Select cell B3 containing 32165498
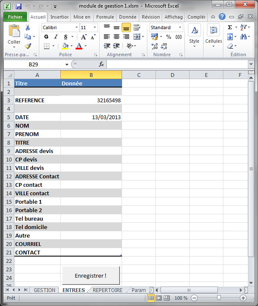The height and width of the screenshot is (306, 258). click(x=91, y=100)
